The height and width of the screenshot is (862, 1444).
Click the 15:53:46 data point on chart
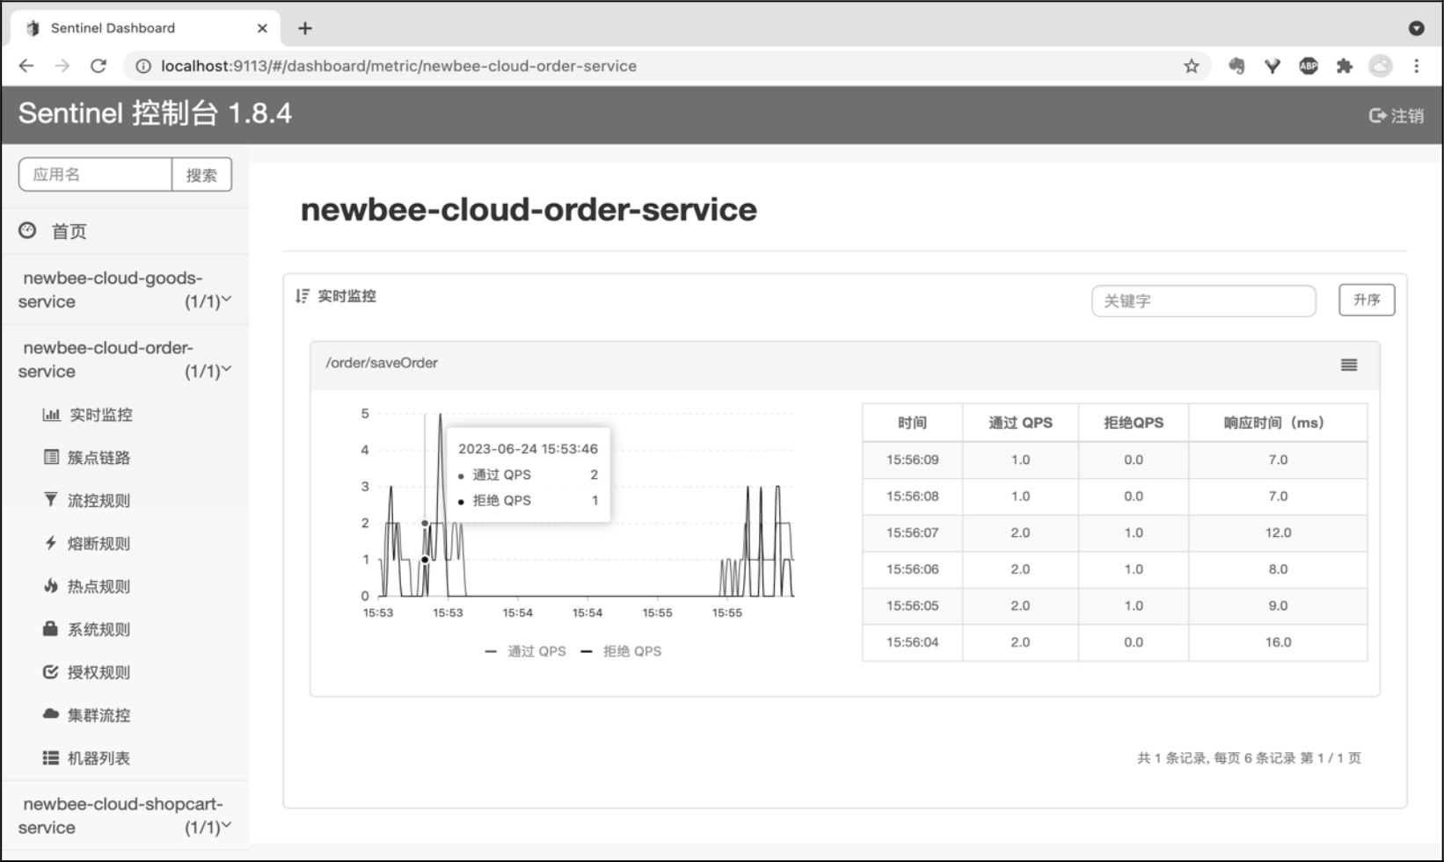(425, 523)
